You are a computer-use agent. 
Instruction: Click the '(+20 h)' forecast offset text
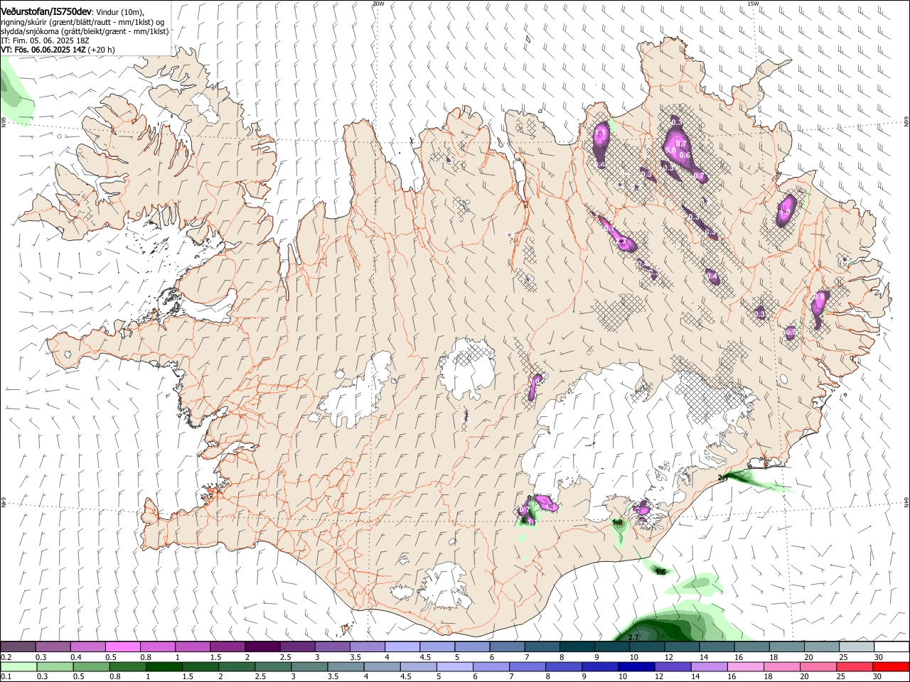point(102,50)
